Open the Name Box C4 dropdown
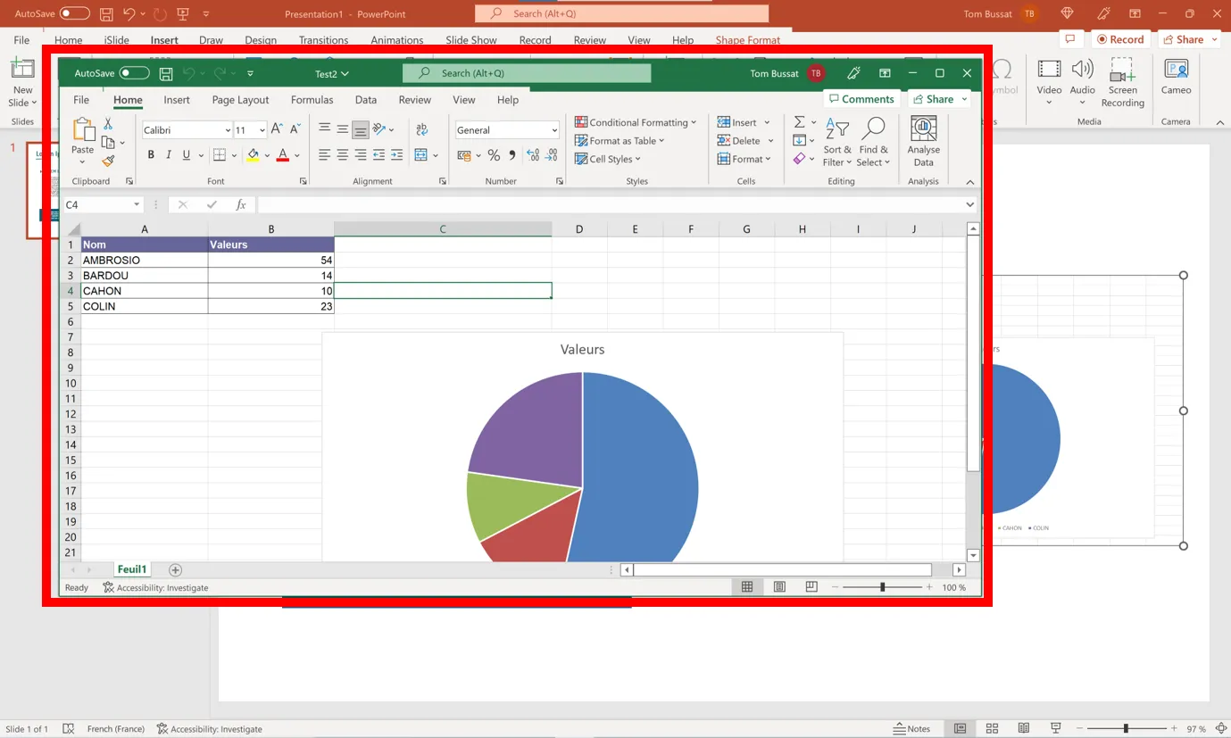The image size is (1231, 738). click(137, 204)
